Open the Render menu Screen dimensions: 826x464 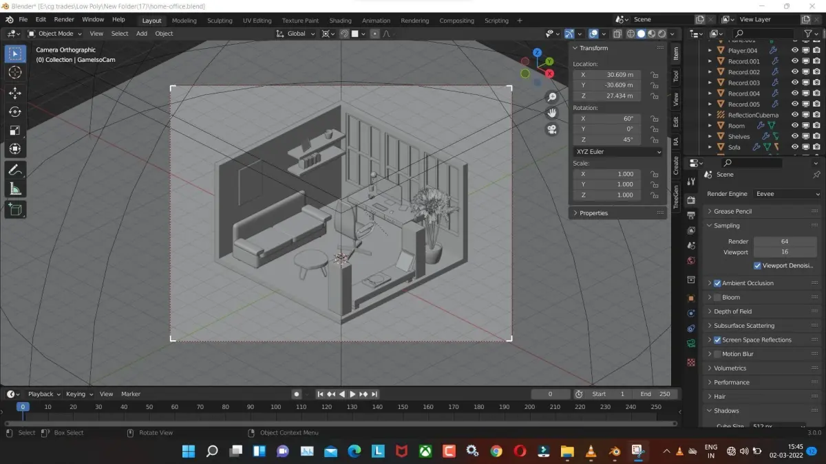point(64,19)
